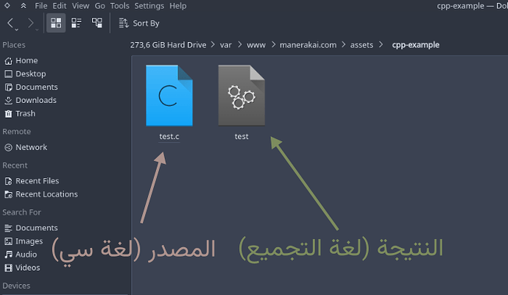
Task: Select the test.c source file
Action: tap(169, 96)
